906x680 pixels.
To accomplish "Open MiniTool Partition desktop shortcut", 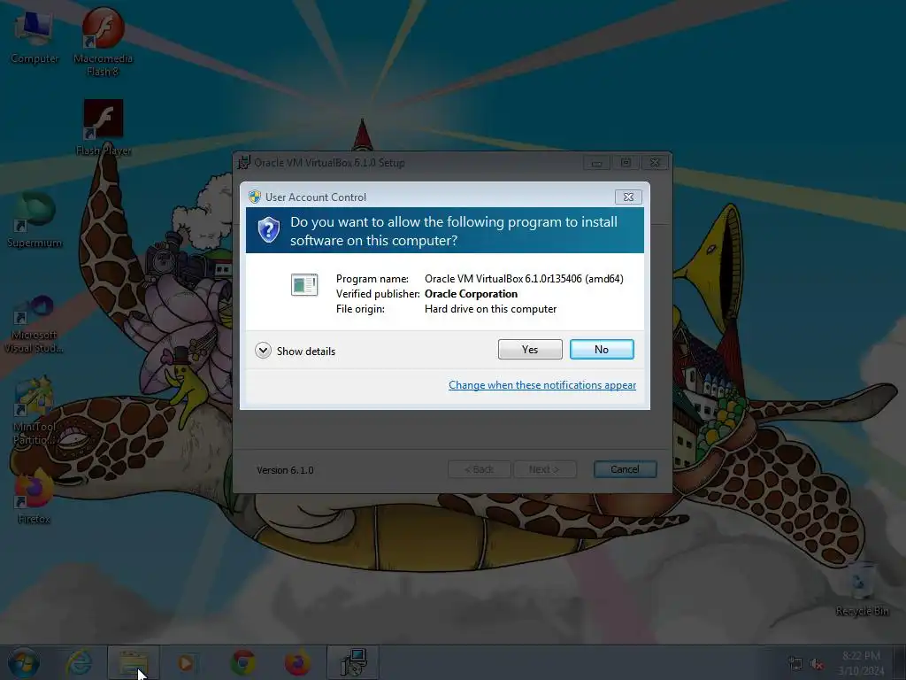I will [35, 411].
